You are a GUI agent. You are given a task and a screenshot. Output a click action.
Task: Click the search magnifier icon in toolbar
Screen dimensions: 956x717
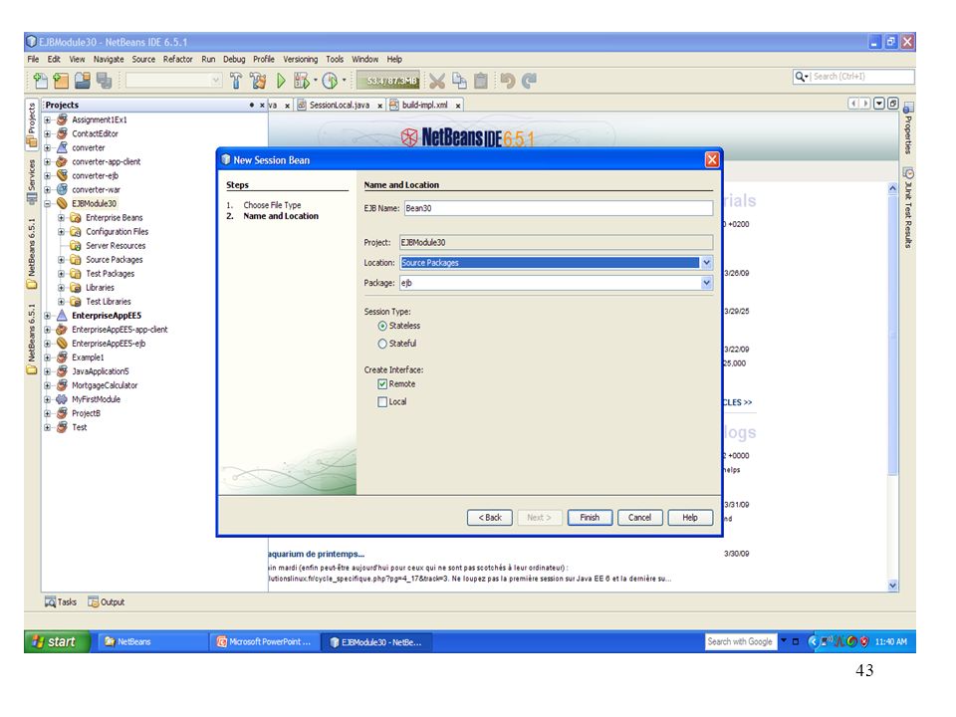[x=801, y=77]
